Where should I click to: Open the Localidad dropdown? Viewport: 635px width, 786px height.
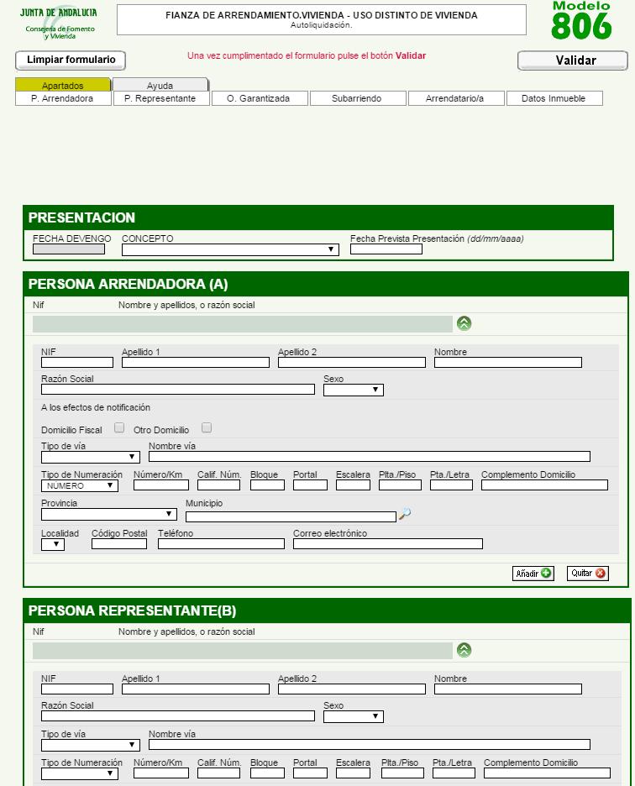point(53,544)
